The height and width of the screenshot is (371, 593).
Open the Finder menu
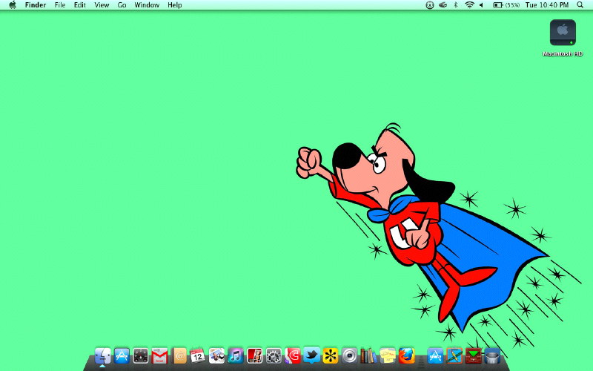tap(36, 5)
